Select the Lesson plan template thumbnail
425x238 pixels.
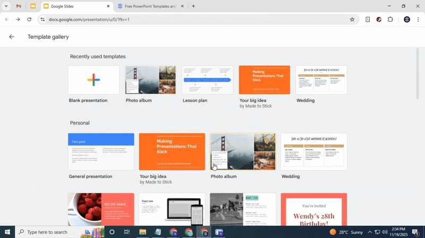pos(207,80)
